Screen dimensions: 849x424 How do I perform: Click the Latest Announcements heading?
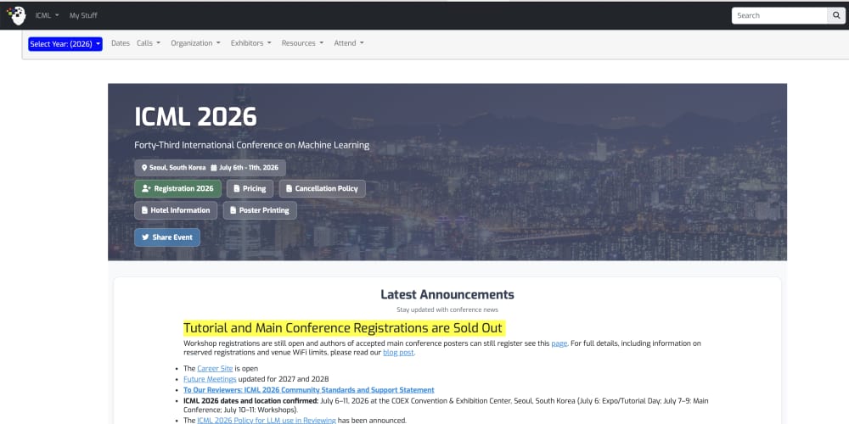pyautogui.click(x=447, y=295)
